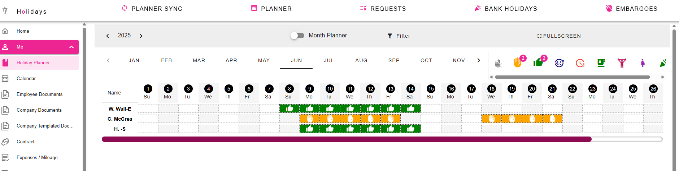This screenshot has width=679, height=171.
Task: Switch to the JUL month tab
Action: (329, 60)
